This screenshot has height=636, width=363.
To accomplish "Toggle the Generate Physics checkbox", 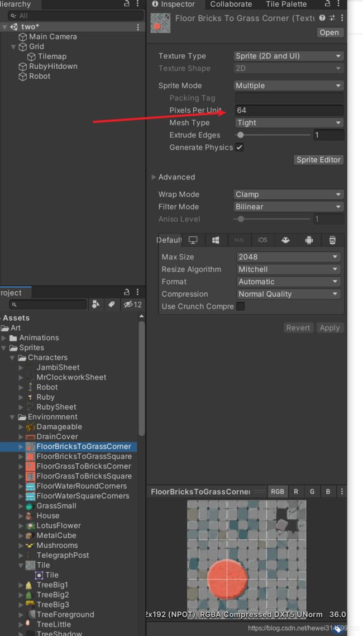I will click(x=240, y=147).
